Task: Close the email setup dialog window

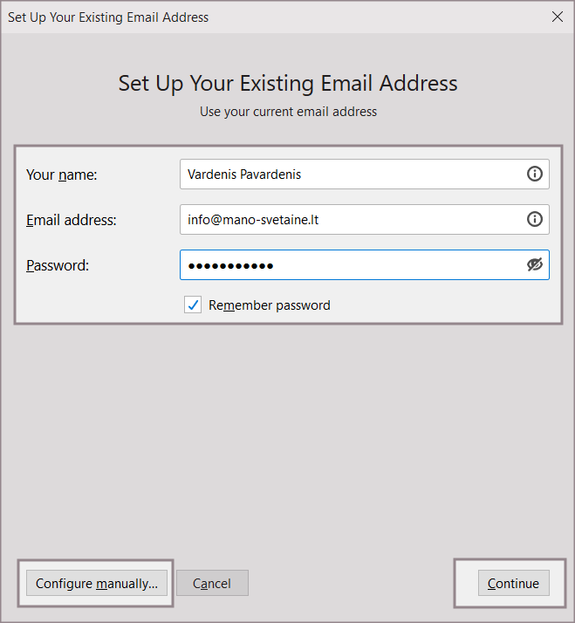Action: pyautogui.click(x=558, y=17)
